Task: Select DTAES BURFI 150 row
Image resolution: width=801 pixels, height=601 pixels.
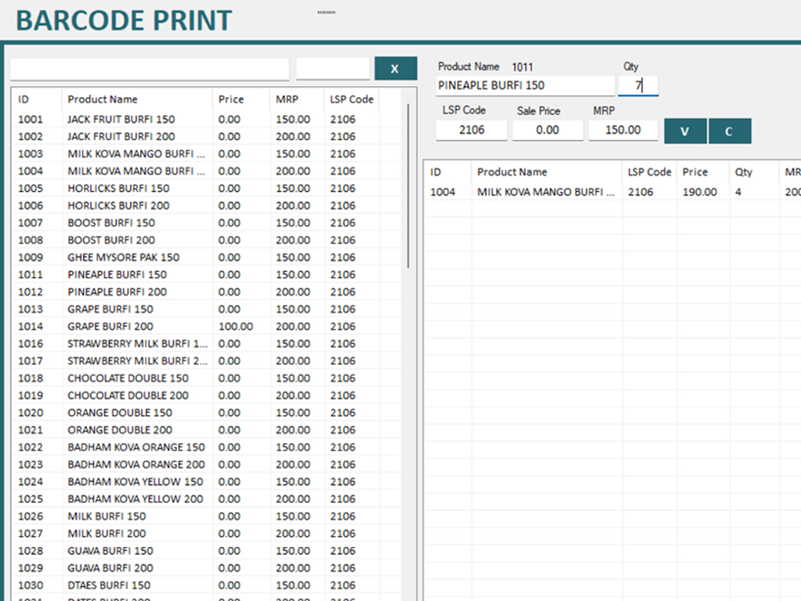Action: [206, 585]
